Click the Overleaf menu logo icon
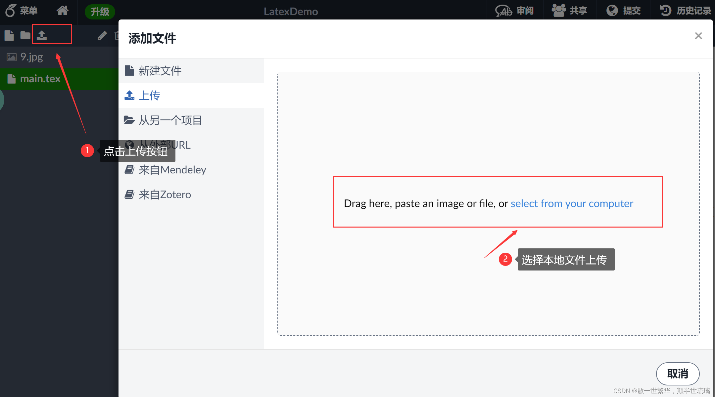This screenshot has height=397, width=715. [11, 11]
